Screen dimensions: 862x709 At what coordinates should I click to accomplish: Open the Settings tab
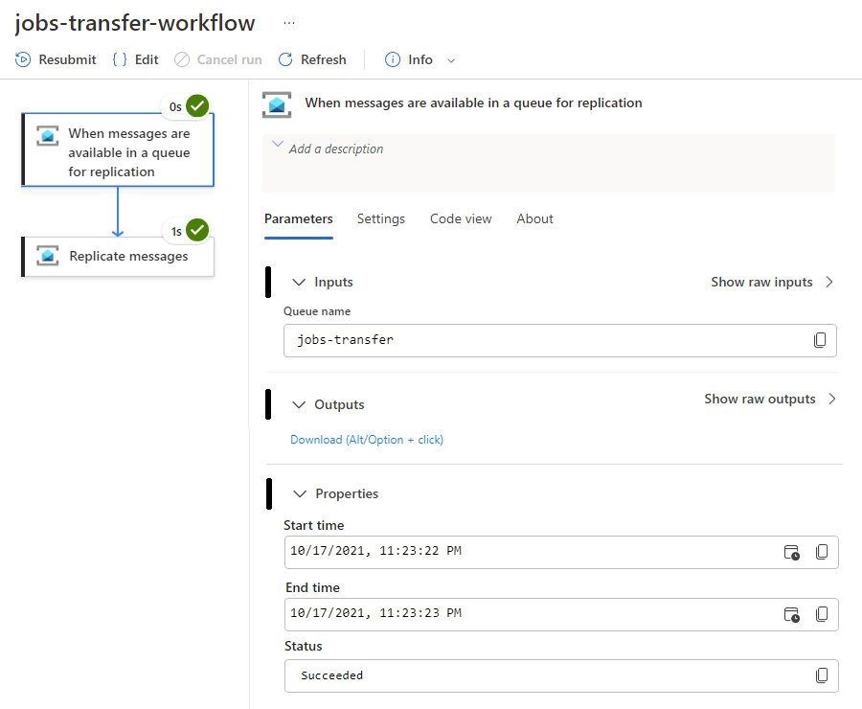click(x=380, y=218)
